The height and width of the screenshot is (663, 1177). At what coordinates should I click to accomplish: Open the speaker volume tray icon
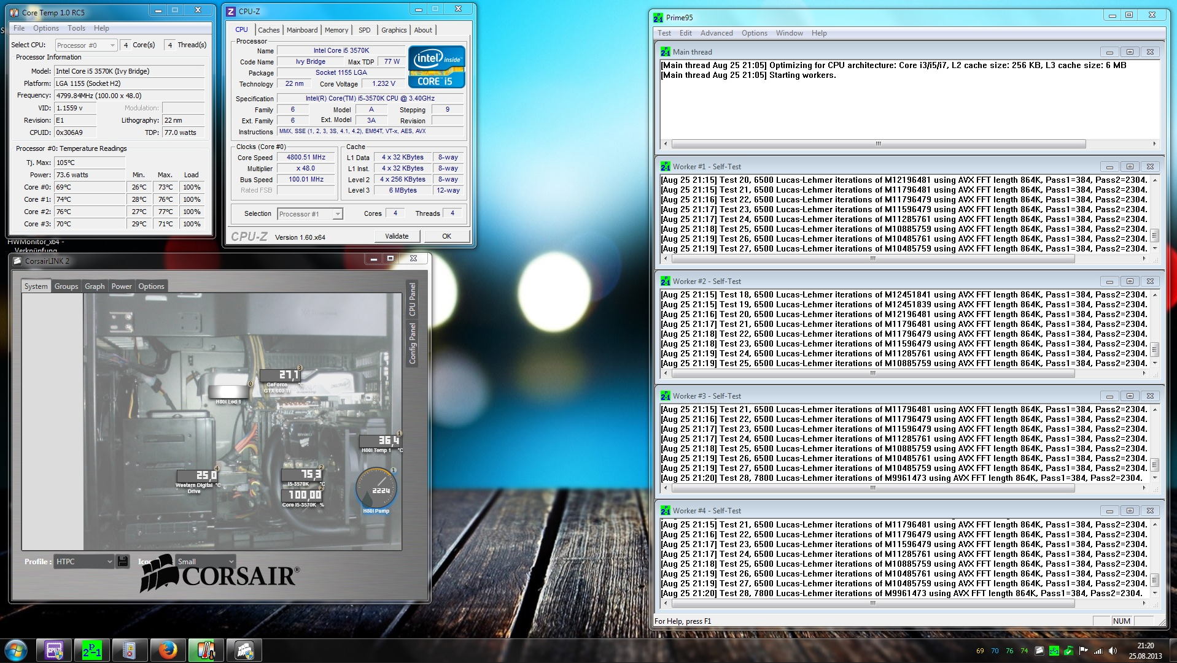click(1113, 651)
